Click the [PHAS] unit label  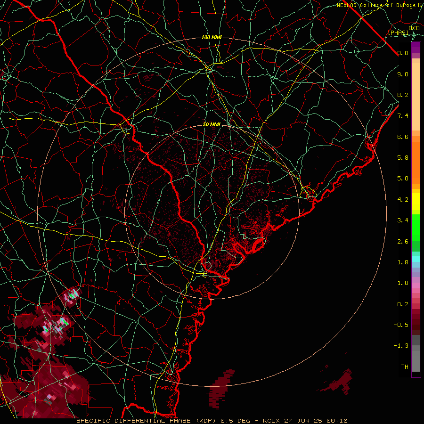pyautogui.click(x=399, y=33)
